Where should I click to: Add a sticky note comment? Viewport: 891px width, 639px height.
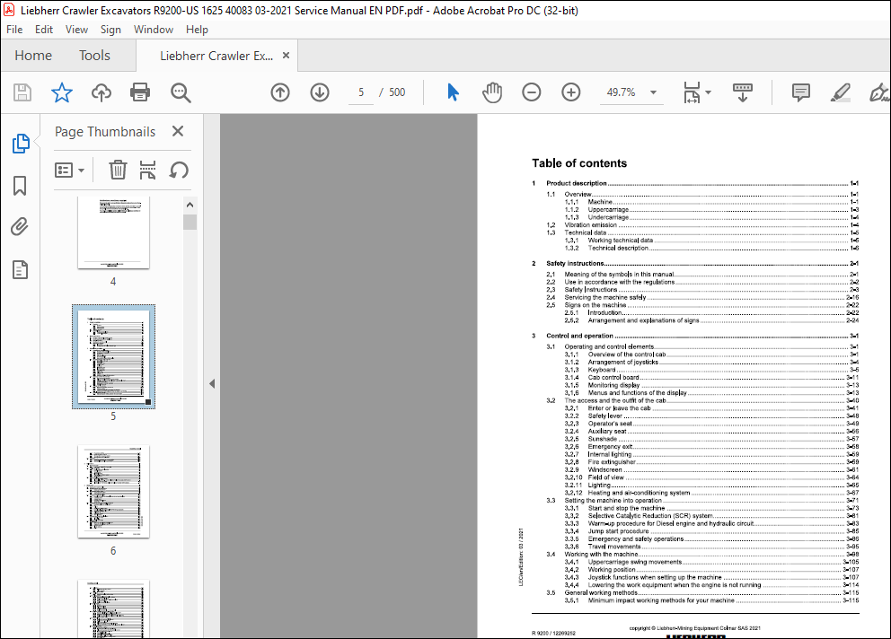tap(800, 92)
